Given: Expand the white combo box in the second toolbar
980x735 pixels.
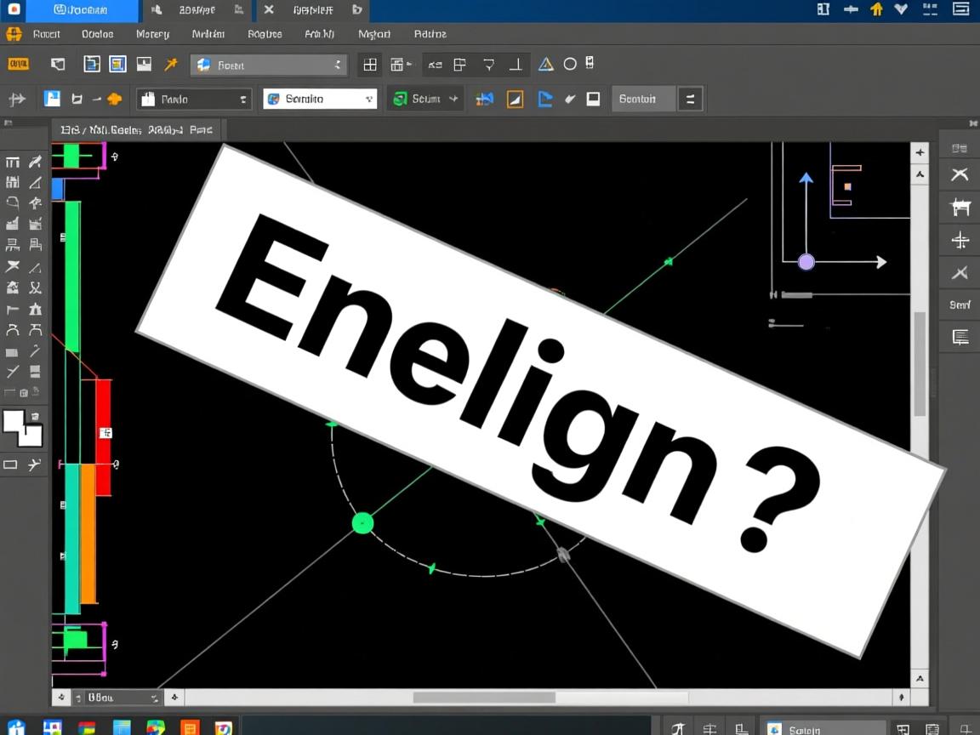Looking at the screenshot, I should [x=320, y=100].
